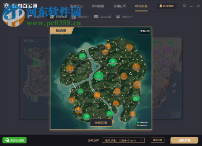Click 开始游戏 to start game
The height and width of the screenshot is (146, 202).
[x=184, y=140]
